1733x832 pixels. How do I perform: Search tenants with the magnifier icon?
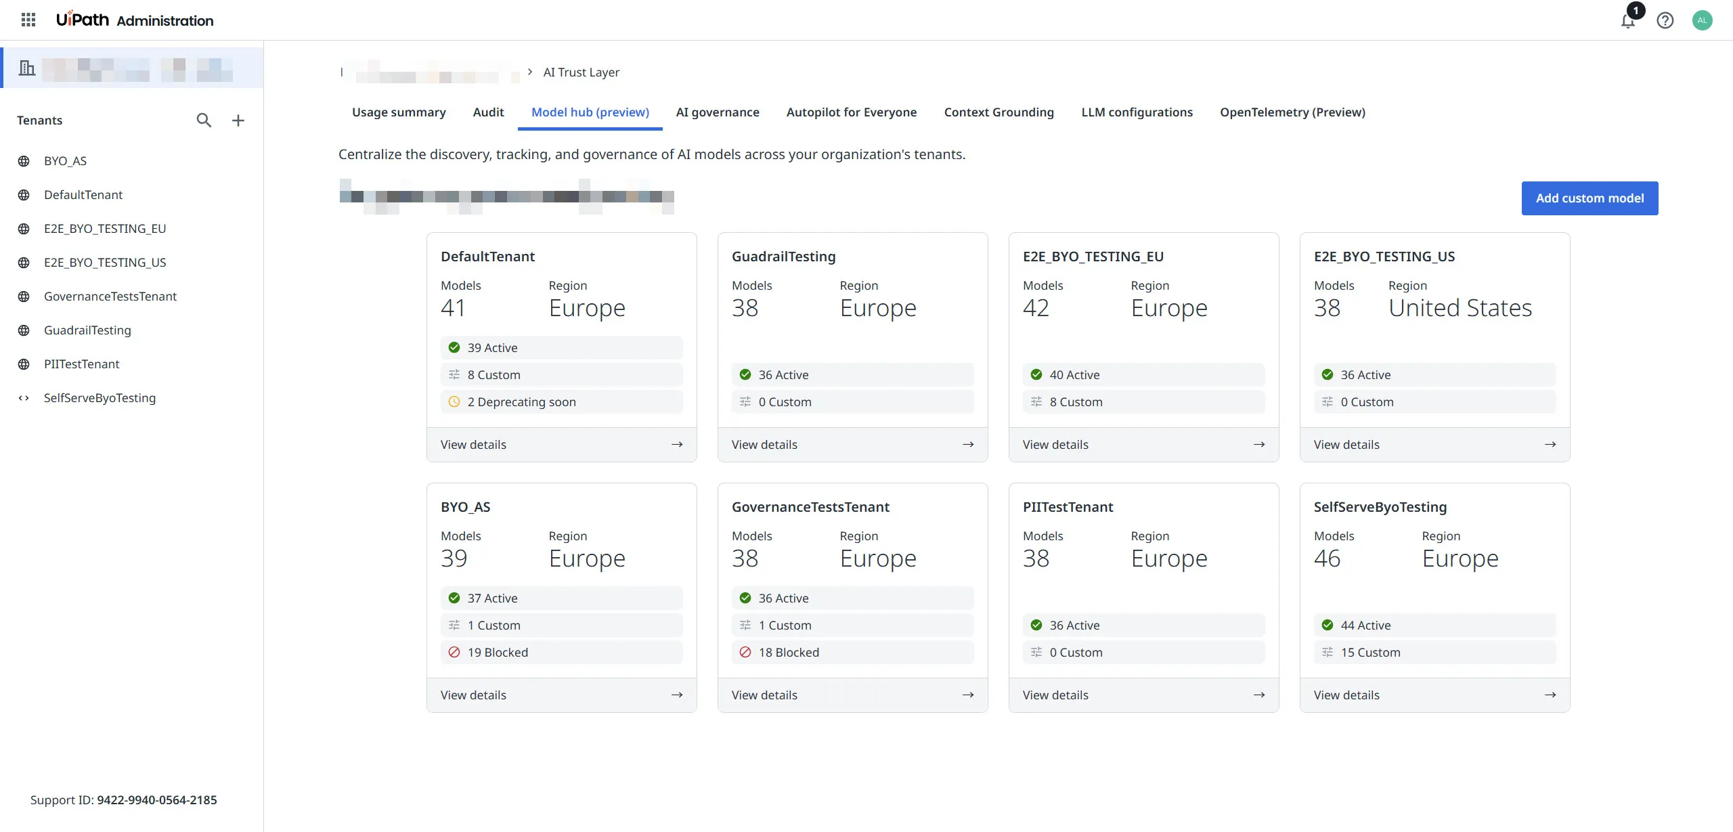(204, 121)
